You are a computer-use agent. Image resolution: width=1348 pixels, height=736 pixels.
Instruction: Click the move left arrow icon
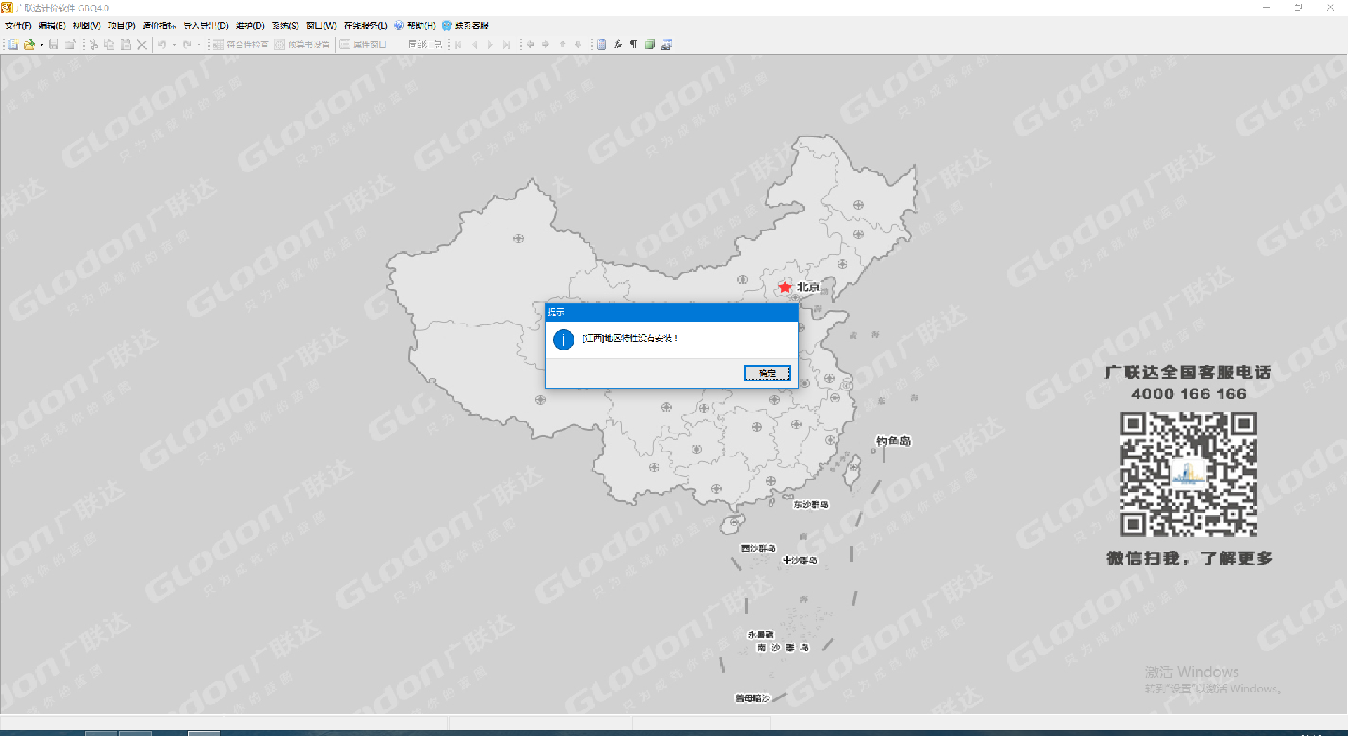click(x=530, y=44)
